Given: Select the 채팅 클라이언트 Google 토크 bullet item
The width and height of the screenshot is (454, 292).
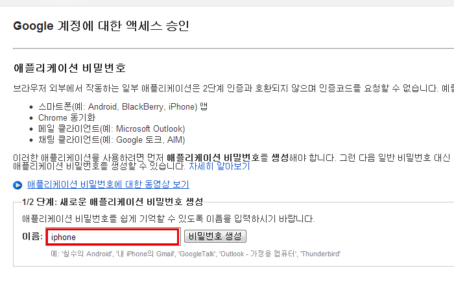Looking at the screenshot, I should pyautogui.click(x=112, y=140).
